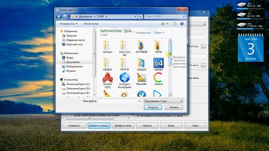Expand the Имя файла combo box arrow
The image size is (269, 151).
139,101
